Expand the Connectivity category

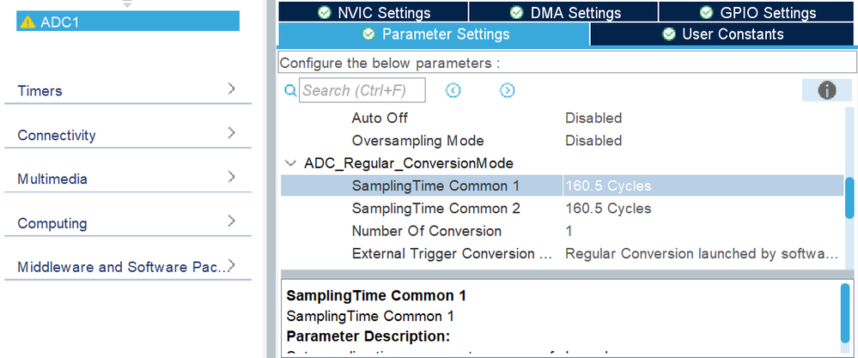click(x=232, y=133)
